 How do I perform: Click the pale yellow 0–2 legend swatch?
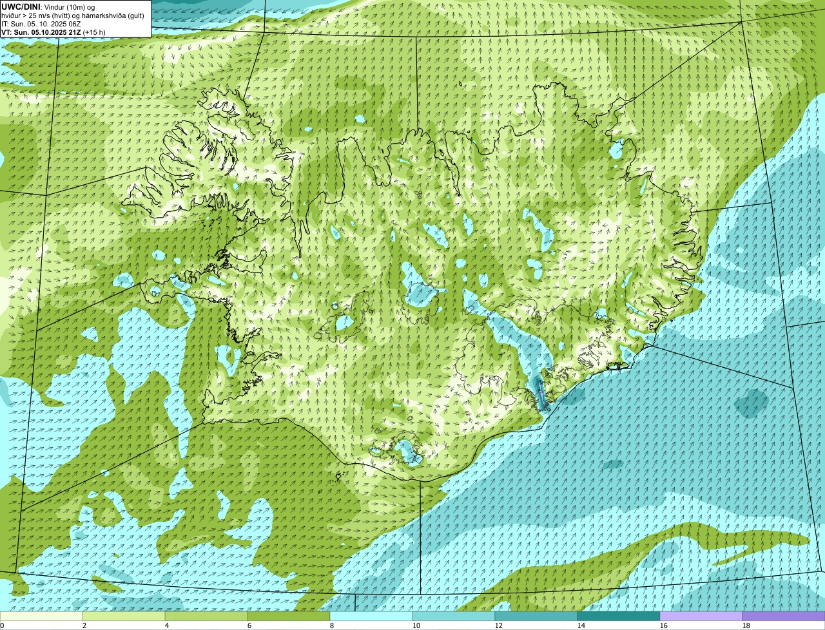41,616
